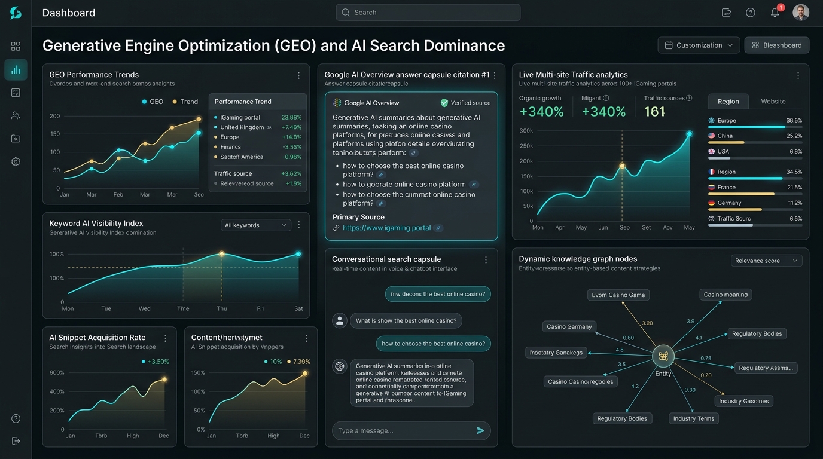Viewport: 823px width, 459px height.
Task: Click the Organic growth +340% value
Action: coord(541,112)
